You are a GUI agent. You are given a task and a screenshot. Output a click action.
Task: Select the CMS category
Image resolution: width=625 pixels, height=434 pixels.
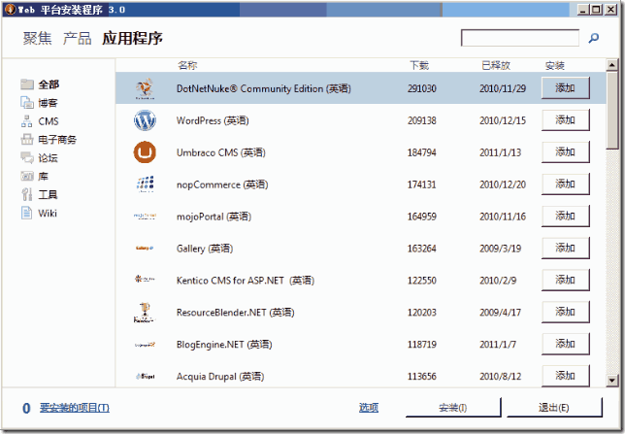49,121
